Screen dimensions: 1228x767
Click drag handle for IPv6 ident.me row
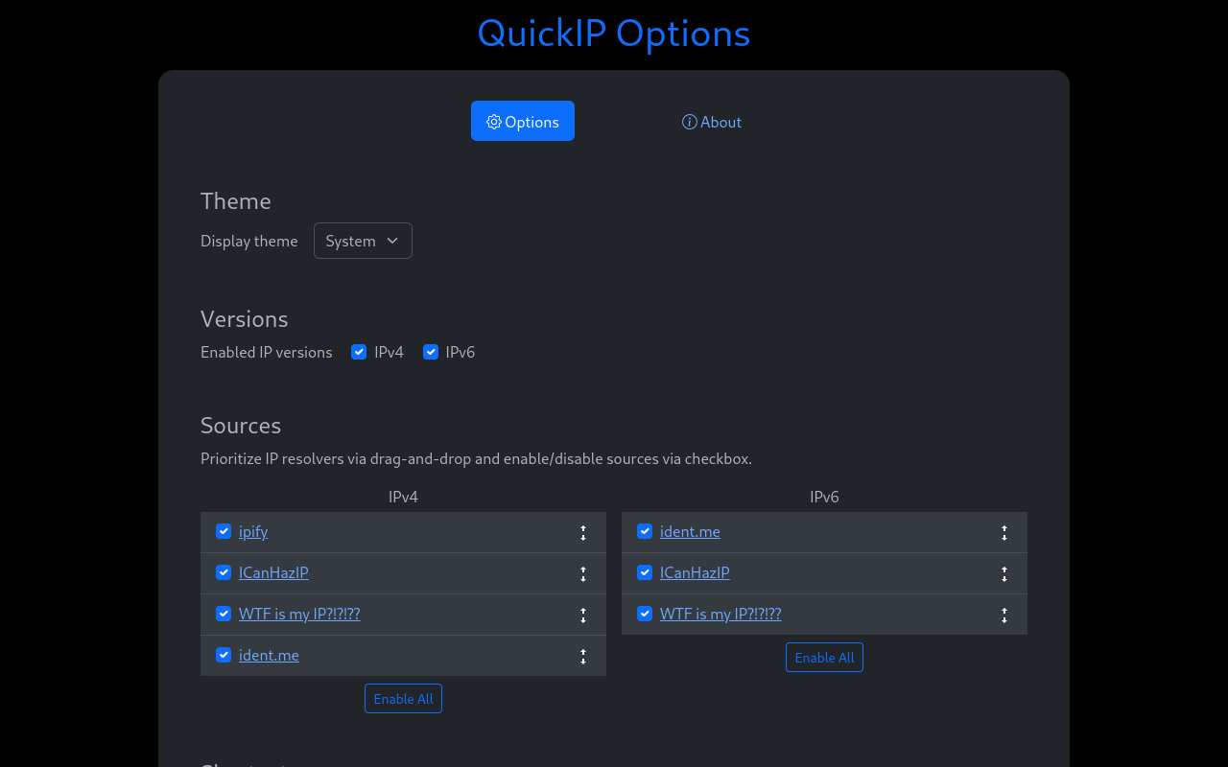(1004, 533)
